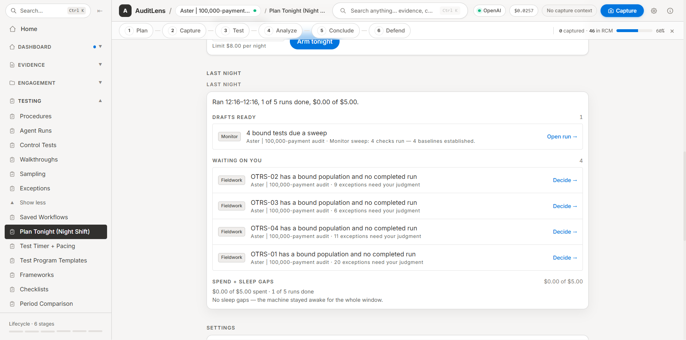Click the Lifecycle 6 stages indicator
The height and width of the screenshot is (340, 686).
click(56, 327)
